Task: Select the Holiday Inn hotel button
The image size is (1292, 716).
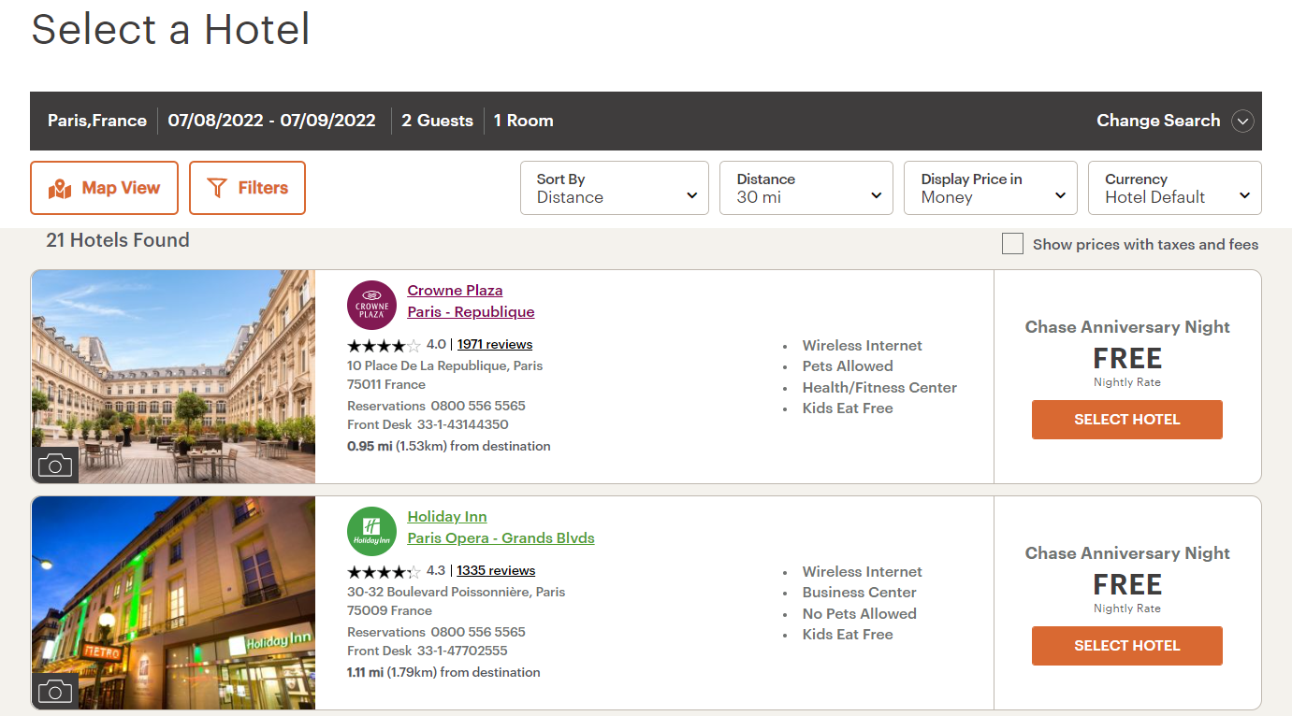Action: tap(1127, 646)
